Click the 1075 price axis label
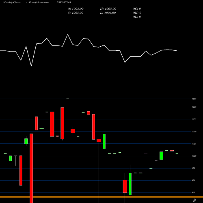This screenshot has height=203, width=203. click(x=194, y=119)
